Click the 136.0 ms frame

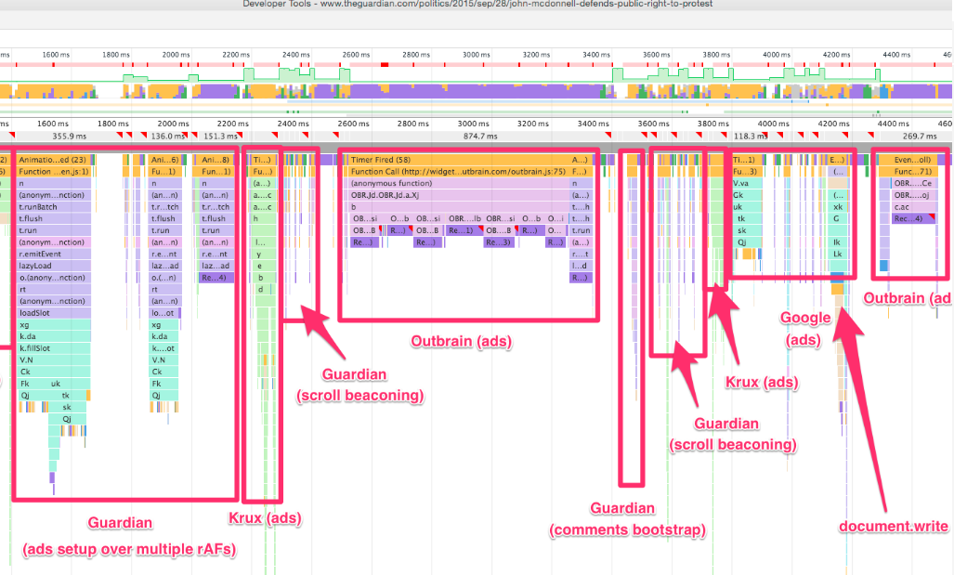167,137
